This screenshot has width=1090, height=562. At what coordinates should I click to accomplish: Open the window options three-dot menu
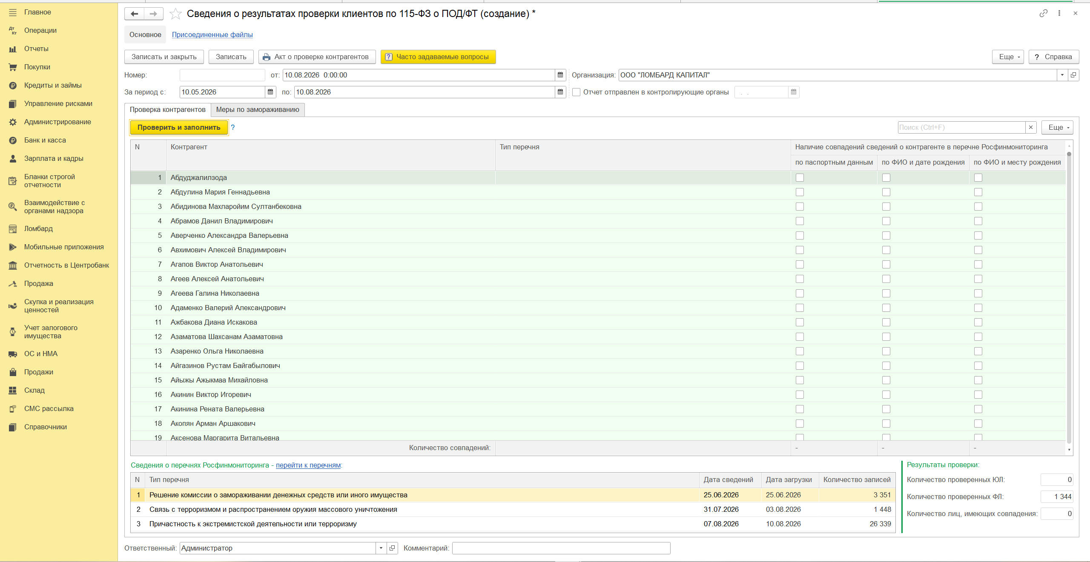pos(1059,13)
